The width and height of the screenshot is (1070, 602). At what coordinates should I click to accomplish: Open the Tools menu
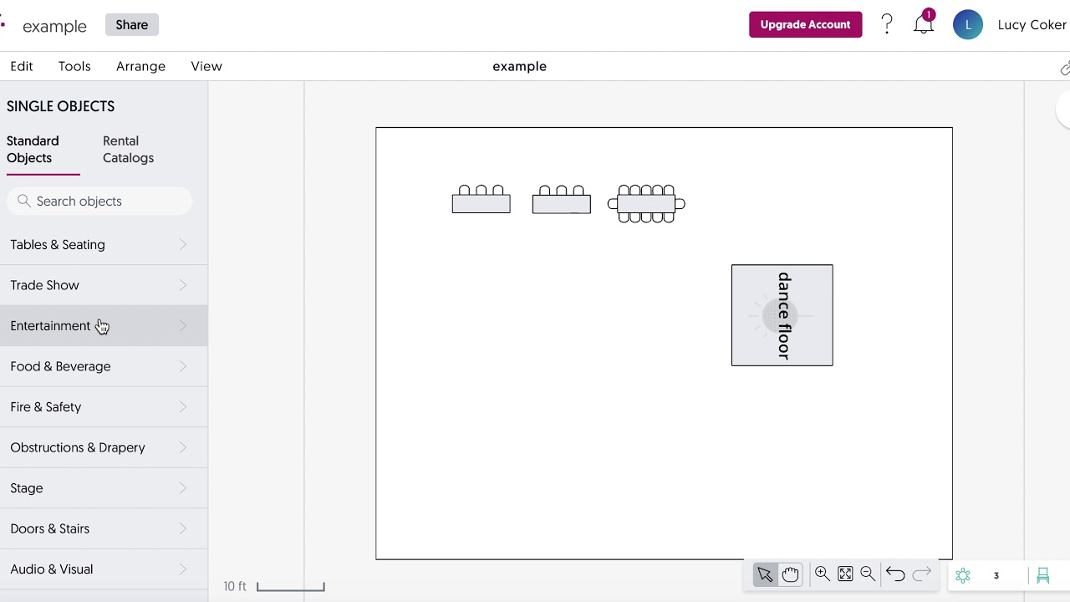[x=74, y=66]
